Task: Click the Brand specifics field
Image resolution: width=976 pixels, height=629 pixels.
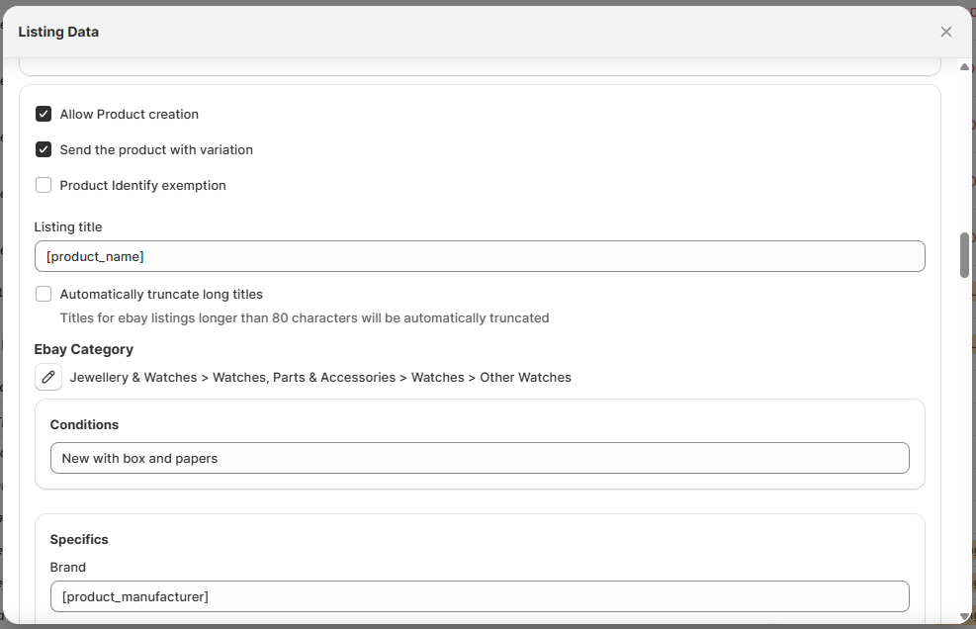Action: (479, 596)
